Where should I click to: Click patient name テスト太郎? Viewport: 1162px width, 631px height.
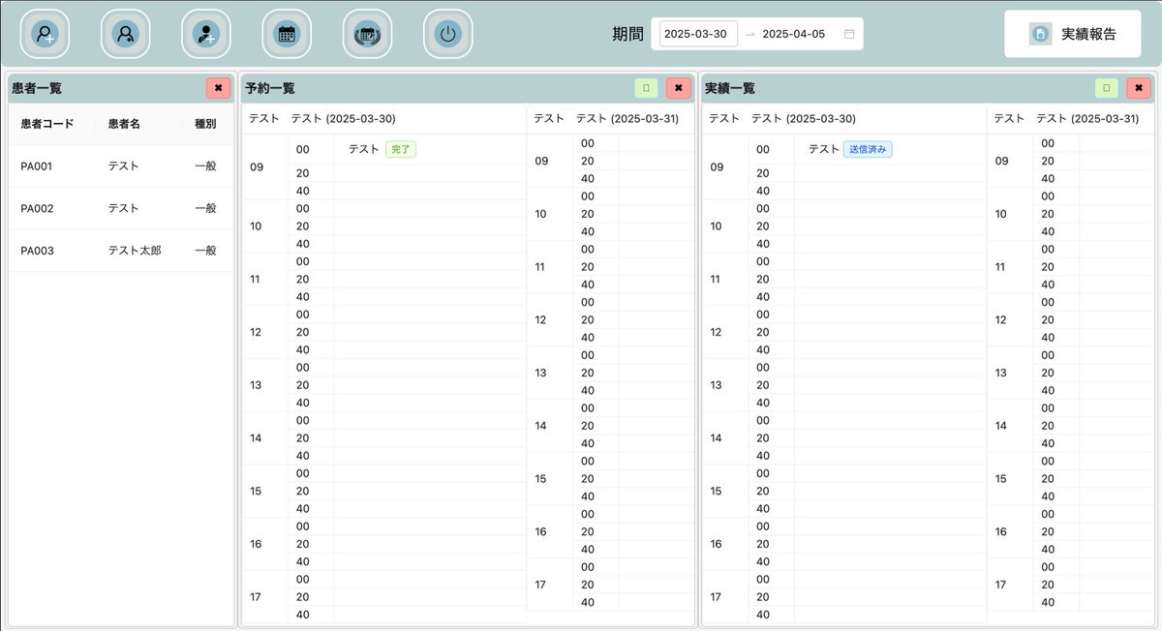(x=135, y=251)
